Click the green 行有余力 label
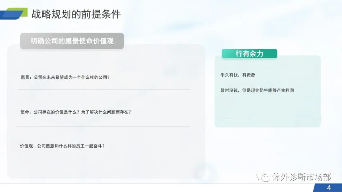Image resolution: width=342 pixels, height=192 pixels. pos(249,54)
